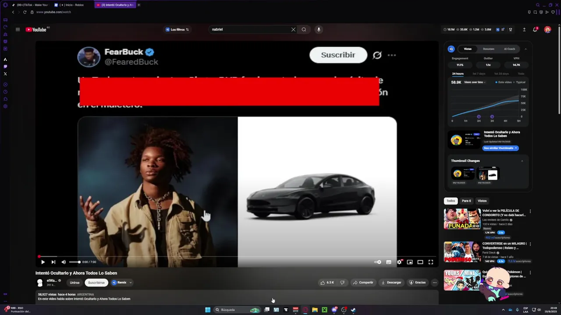Click the Compartir share button

click(x=363, y=283)
